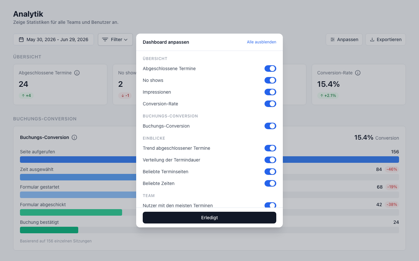Toggle the Conversion-Rate switch
This screenshot has width=419, height=261.
coord(270,104)
